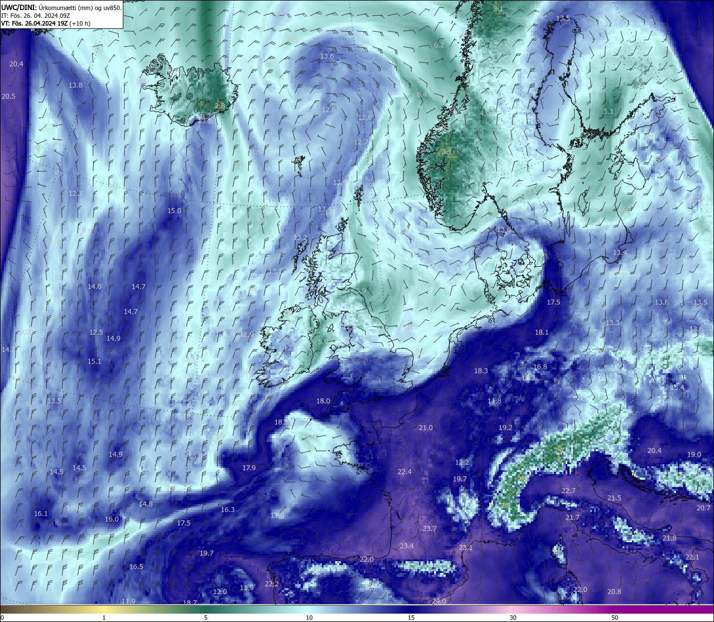Click the legend tick label "50"
This screenshot has width=714, height=622.
point(615,618)
